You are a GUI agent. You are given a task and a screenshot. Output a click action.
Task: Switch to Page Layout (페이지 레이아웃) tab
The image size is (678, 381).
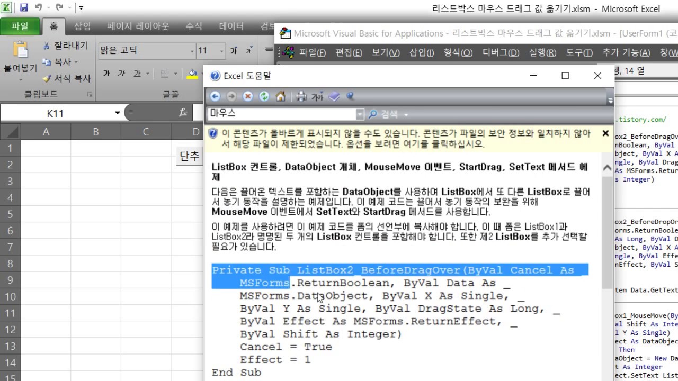pyautogui.click(x=138, y=26)
